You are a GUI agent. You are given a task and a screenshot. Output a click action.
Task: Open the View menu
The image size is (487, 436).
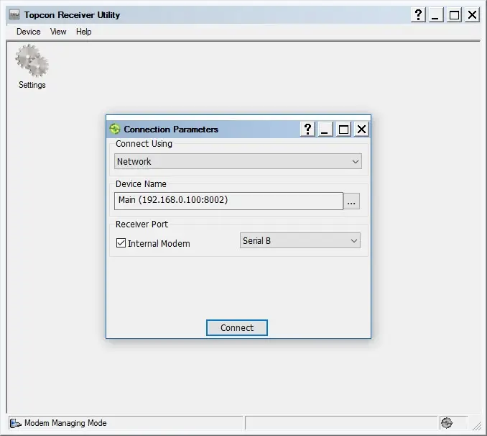[x=58, y=32]
